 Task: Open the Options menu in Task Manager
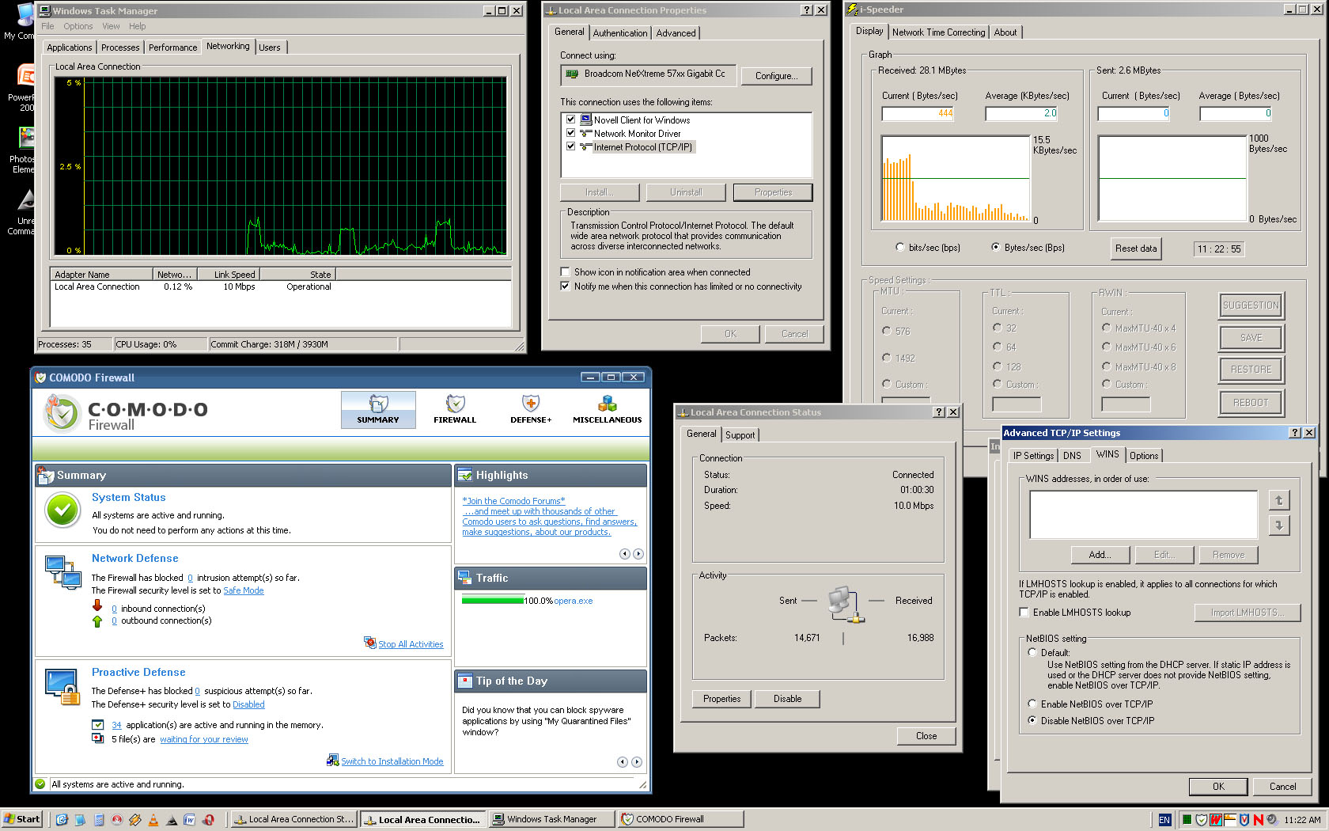[78, 26]
